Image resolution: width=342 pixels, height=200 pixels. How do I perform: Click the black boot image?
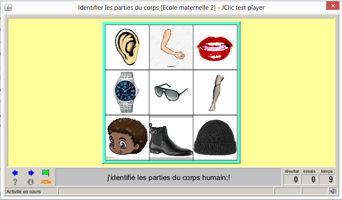tap(171, 138)
